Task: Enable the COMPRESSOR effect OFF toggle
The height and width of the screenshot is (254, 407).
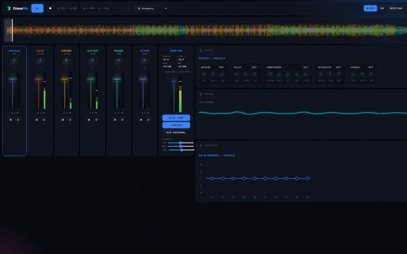Action: tap(306, 67)
